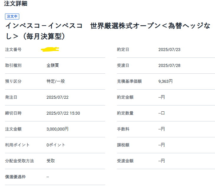
Task: Click the 注文金額 label
Action: click(x=13, y=129)
